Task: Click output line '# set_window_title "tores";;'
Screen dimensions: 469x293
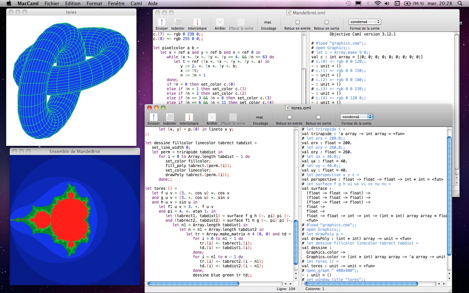Action: tap(334, 280)
